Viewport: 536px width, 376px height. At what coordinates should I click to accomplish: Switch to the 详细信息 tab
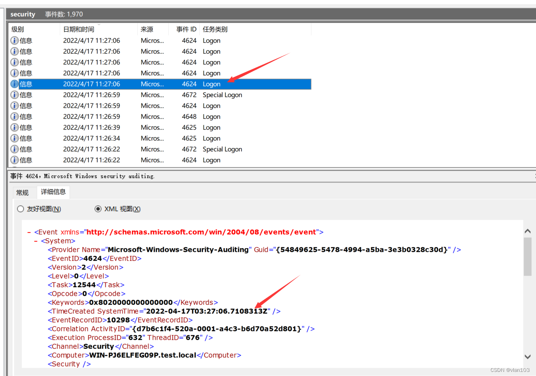53,192
